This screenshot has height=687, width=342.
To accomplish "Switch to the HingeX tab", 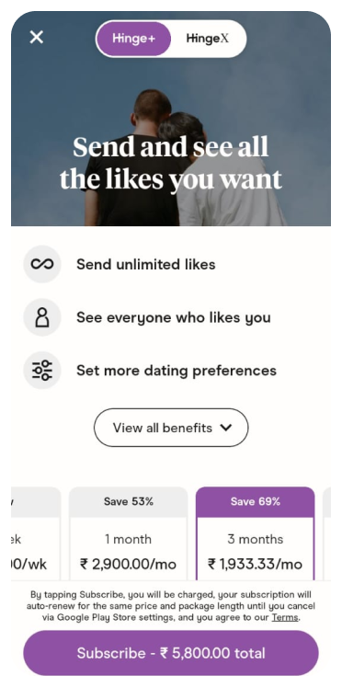I will (x=208, y=39).
